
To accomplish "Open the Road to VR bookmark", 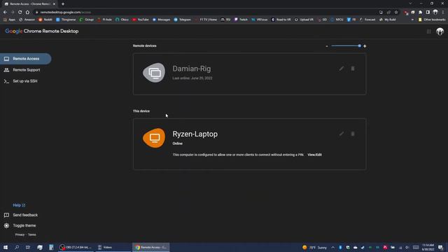I will click(x=281, y=20).
